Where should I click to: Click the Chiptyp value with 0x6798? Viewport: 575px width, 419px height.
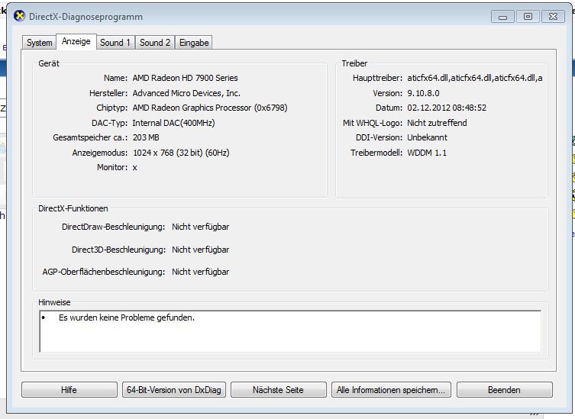(210, 108)
